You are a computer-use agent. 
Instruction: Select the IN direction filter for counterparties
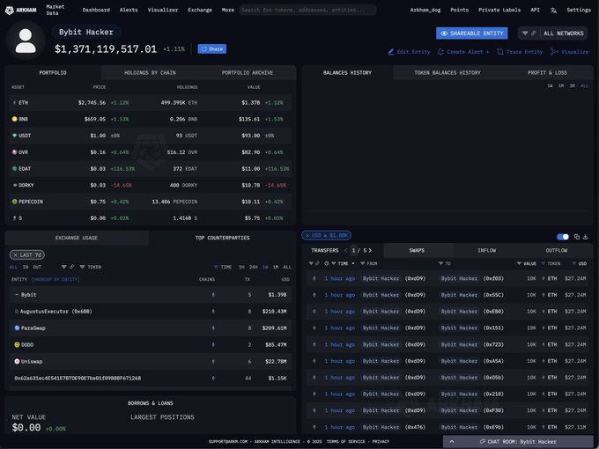click(26, 268)
